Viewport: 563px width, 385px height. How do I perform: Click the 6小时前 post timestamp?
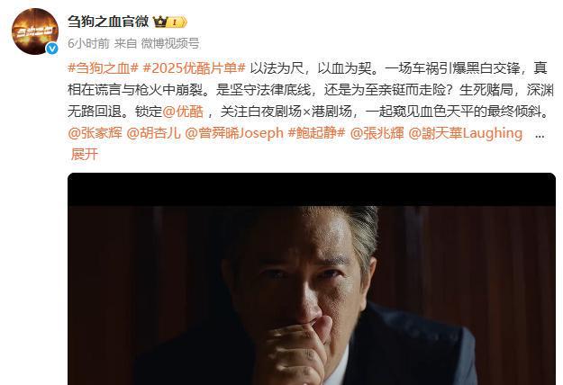pyautogui.click(x=88, y=44)
